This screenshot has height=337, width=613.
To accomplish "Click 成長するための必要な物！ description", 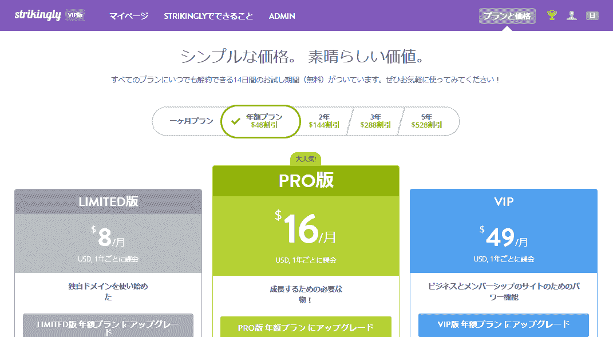I will tap(306, 295).
